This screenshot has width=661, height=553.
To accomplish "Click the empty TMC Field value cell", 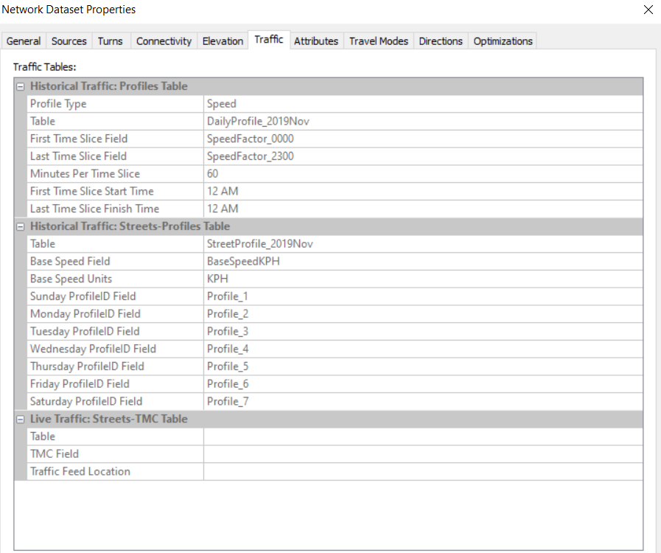I will (423, 454).
